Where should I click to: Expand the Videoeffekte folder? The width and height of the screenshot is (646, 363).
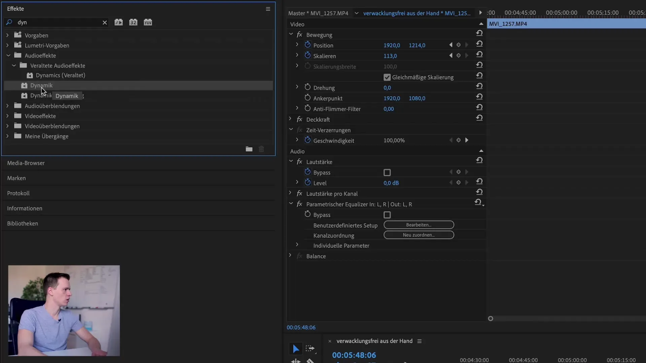coord(7,116)
